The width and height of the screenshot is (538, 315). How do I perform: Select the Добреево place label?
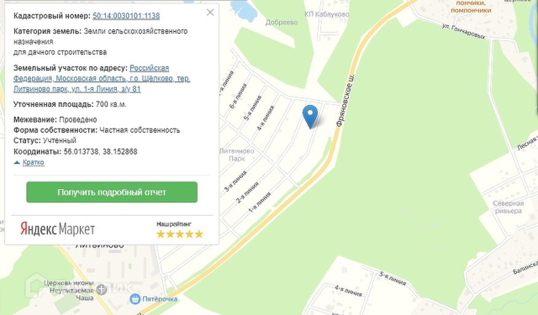pyautogui.click(x=281, y=22)
